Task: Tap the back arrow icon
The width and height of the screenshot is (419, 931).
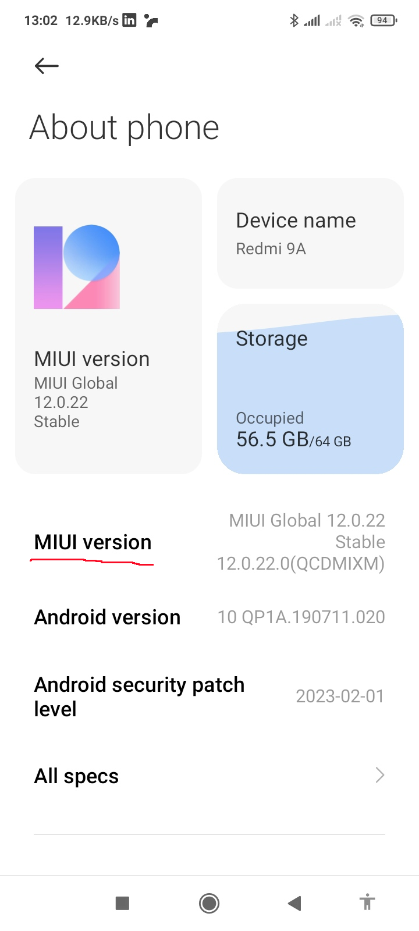Action: click(47, 66)
